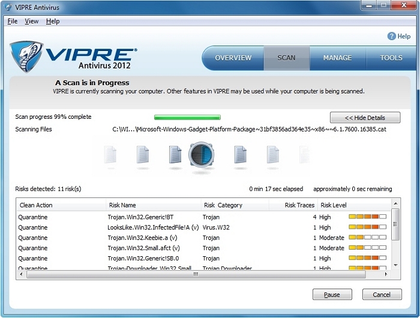Screen dimensions: 420x318
Task: Switch to the OVERVIEW tab
Action: [x=233, y=58]
